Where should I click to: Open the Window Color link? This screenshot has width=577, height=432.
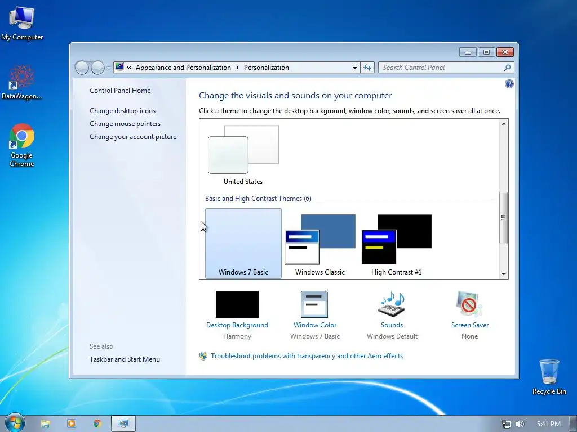click(315, 325)
